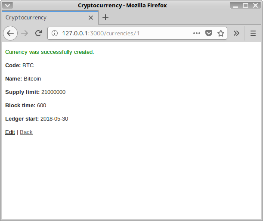Screen dimensions: 263x221
Task: Open the window menu in title bar corner
Action: pyautogui.click(x=8, y=5)
